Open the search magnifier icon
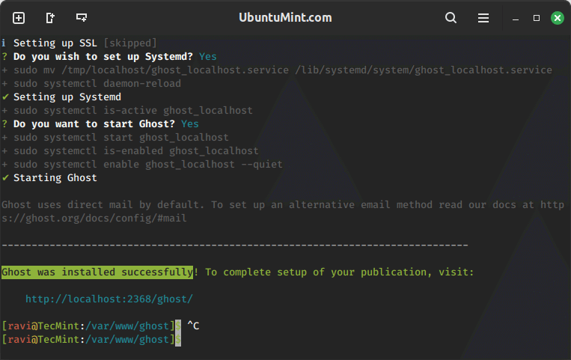This screenshot has height=360, width=571. (x=451, y=17)
